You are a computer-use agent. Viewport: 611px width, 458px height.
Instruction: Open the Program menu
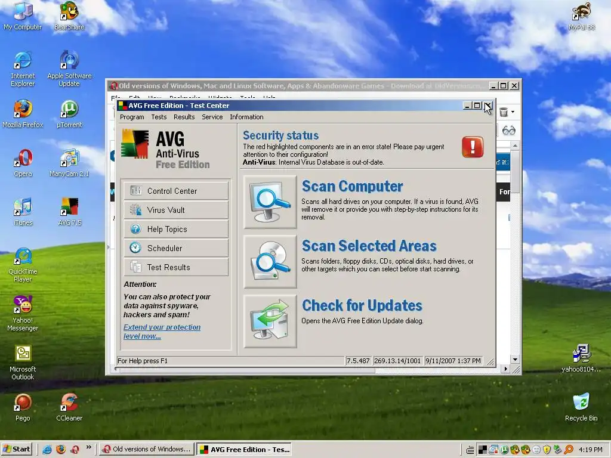132,117
